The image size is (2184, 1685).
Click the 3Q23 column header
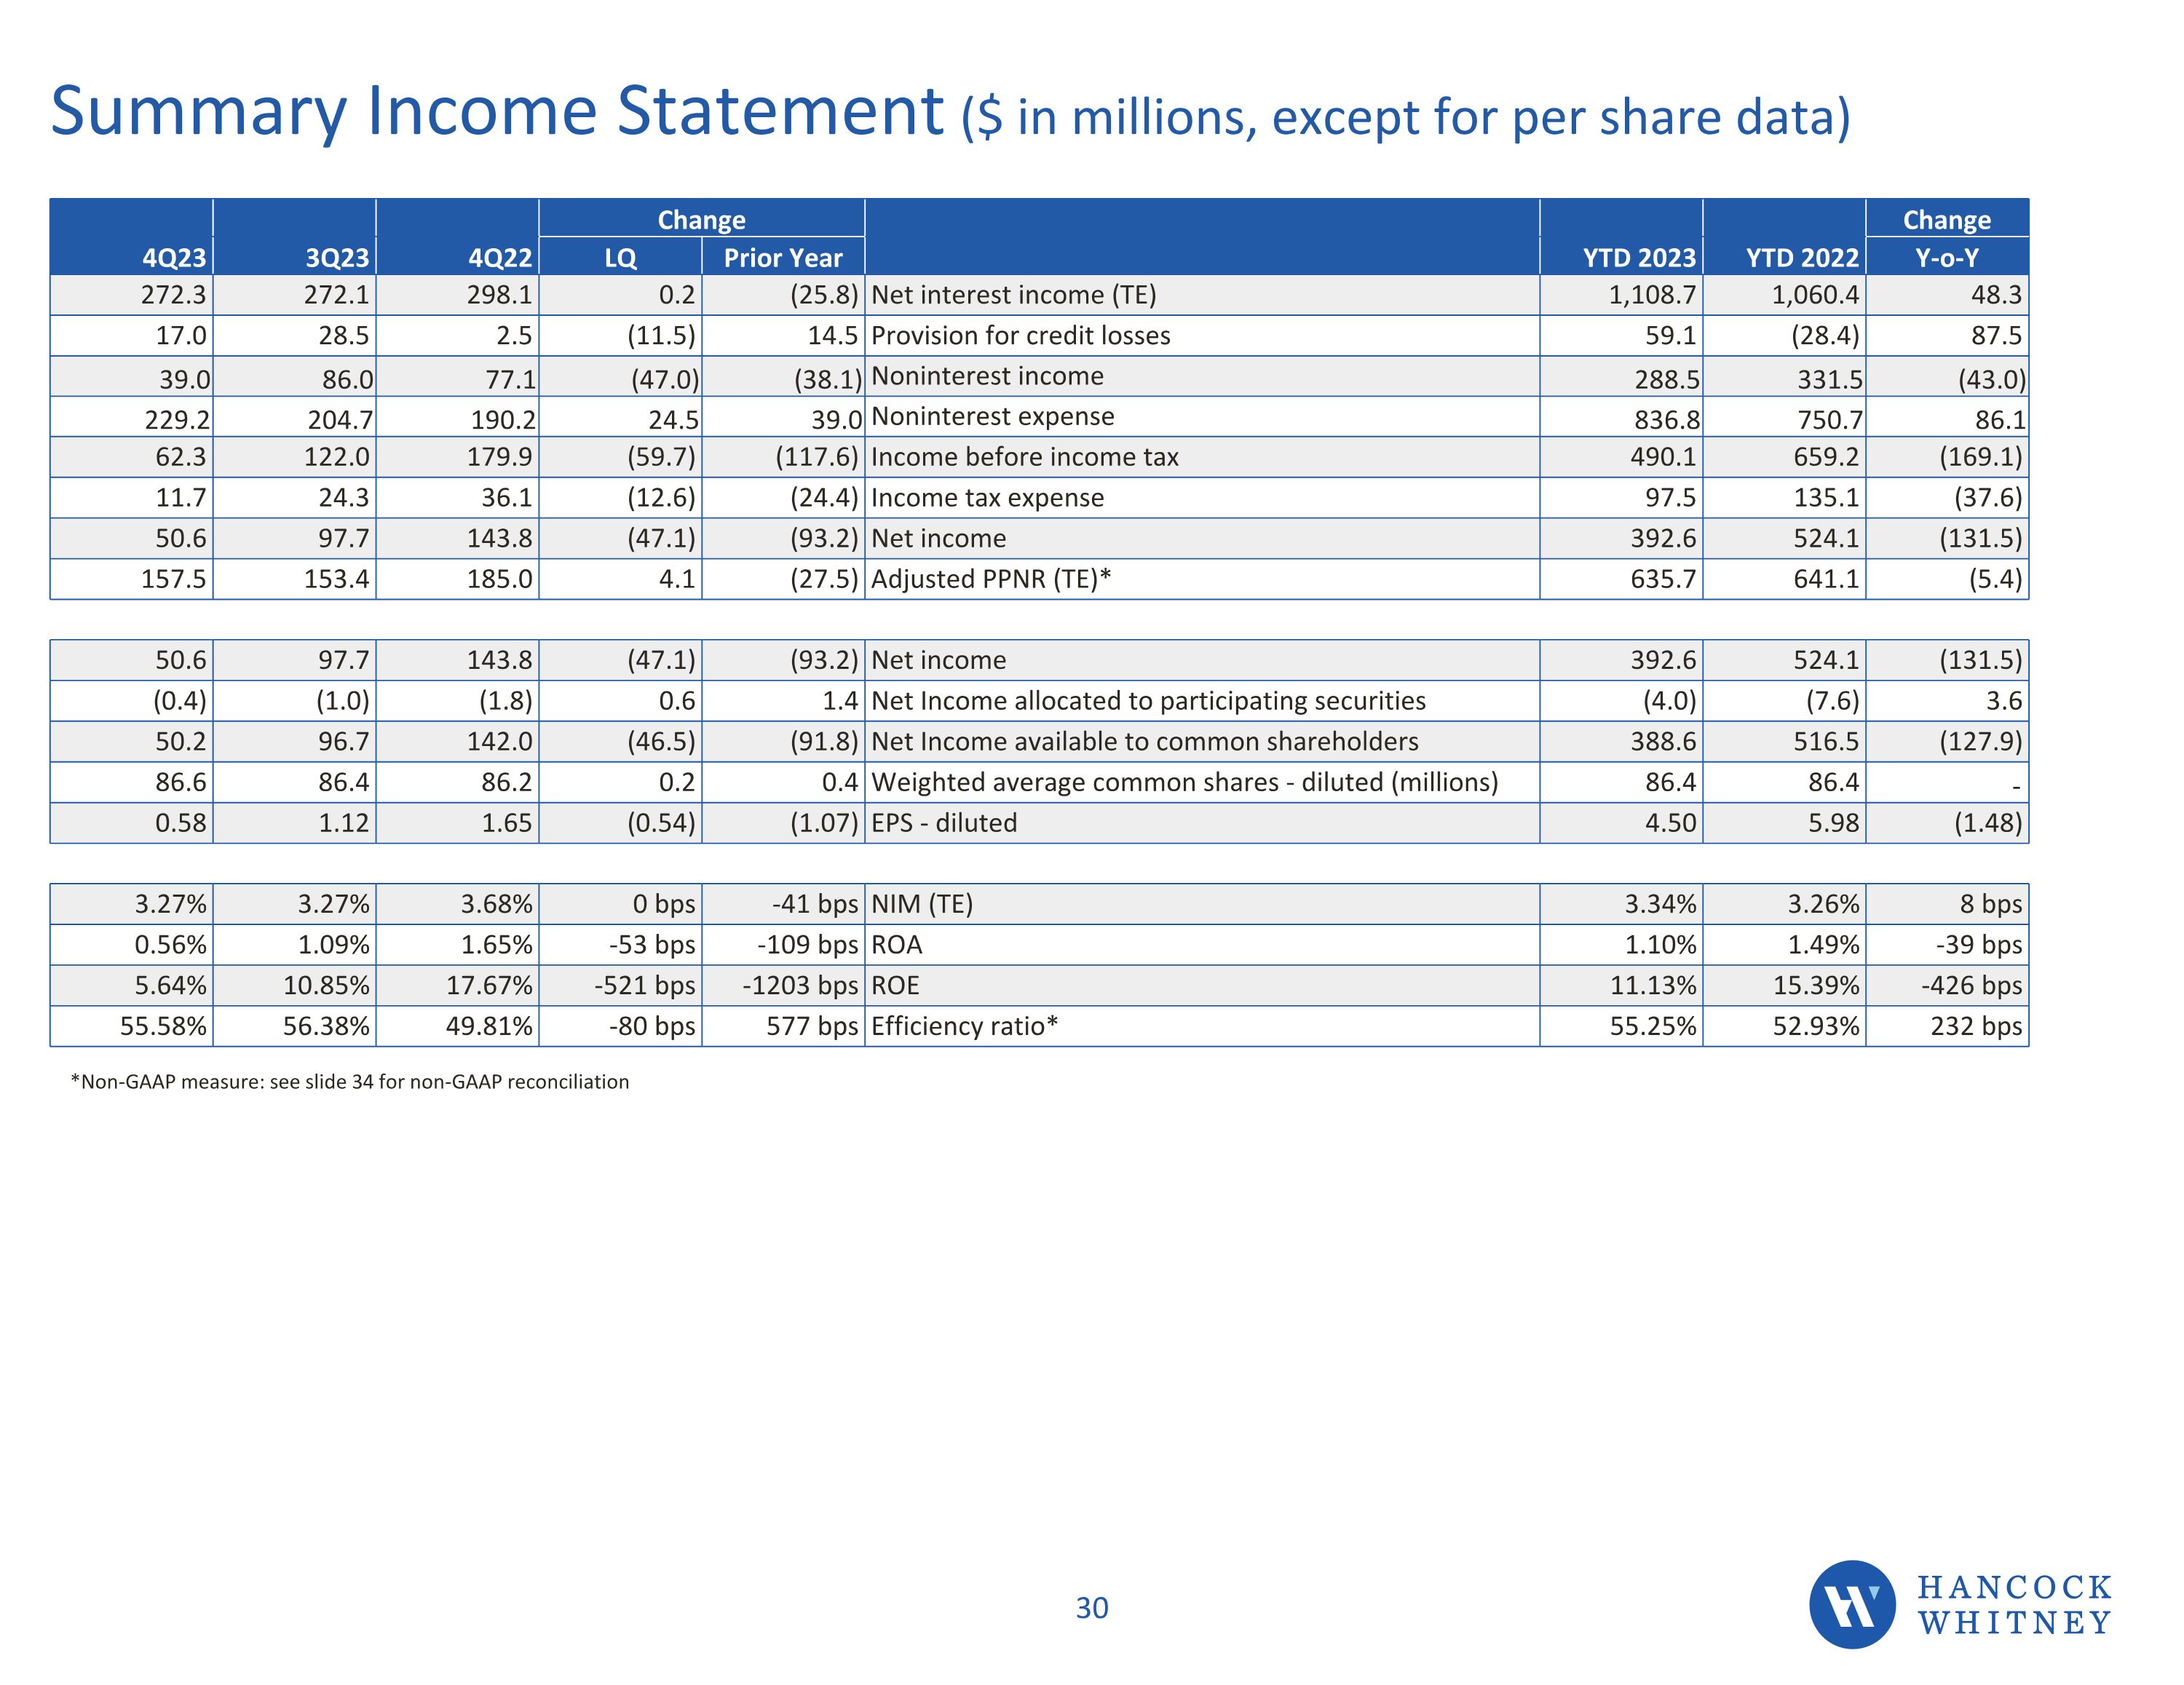coord(337,258)
